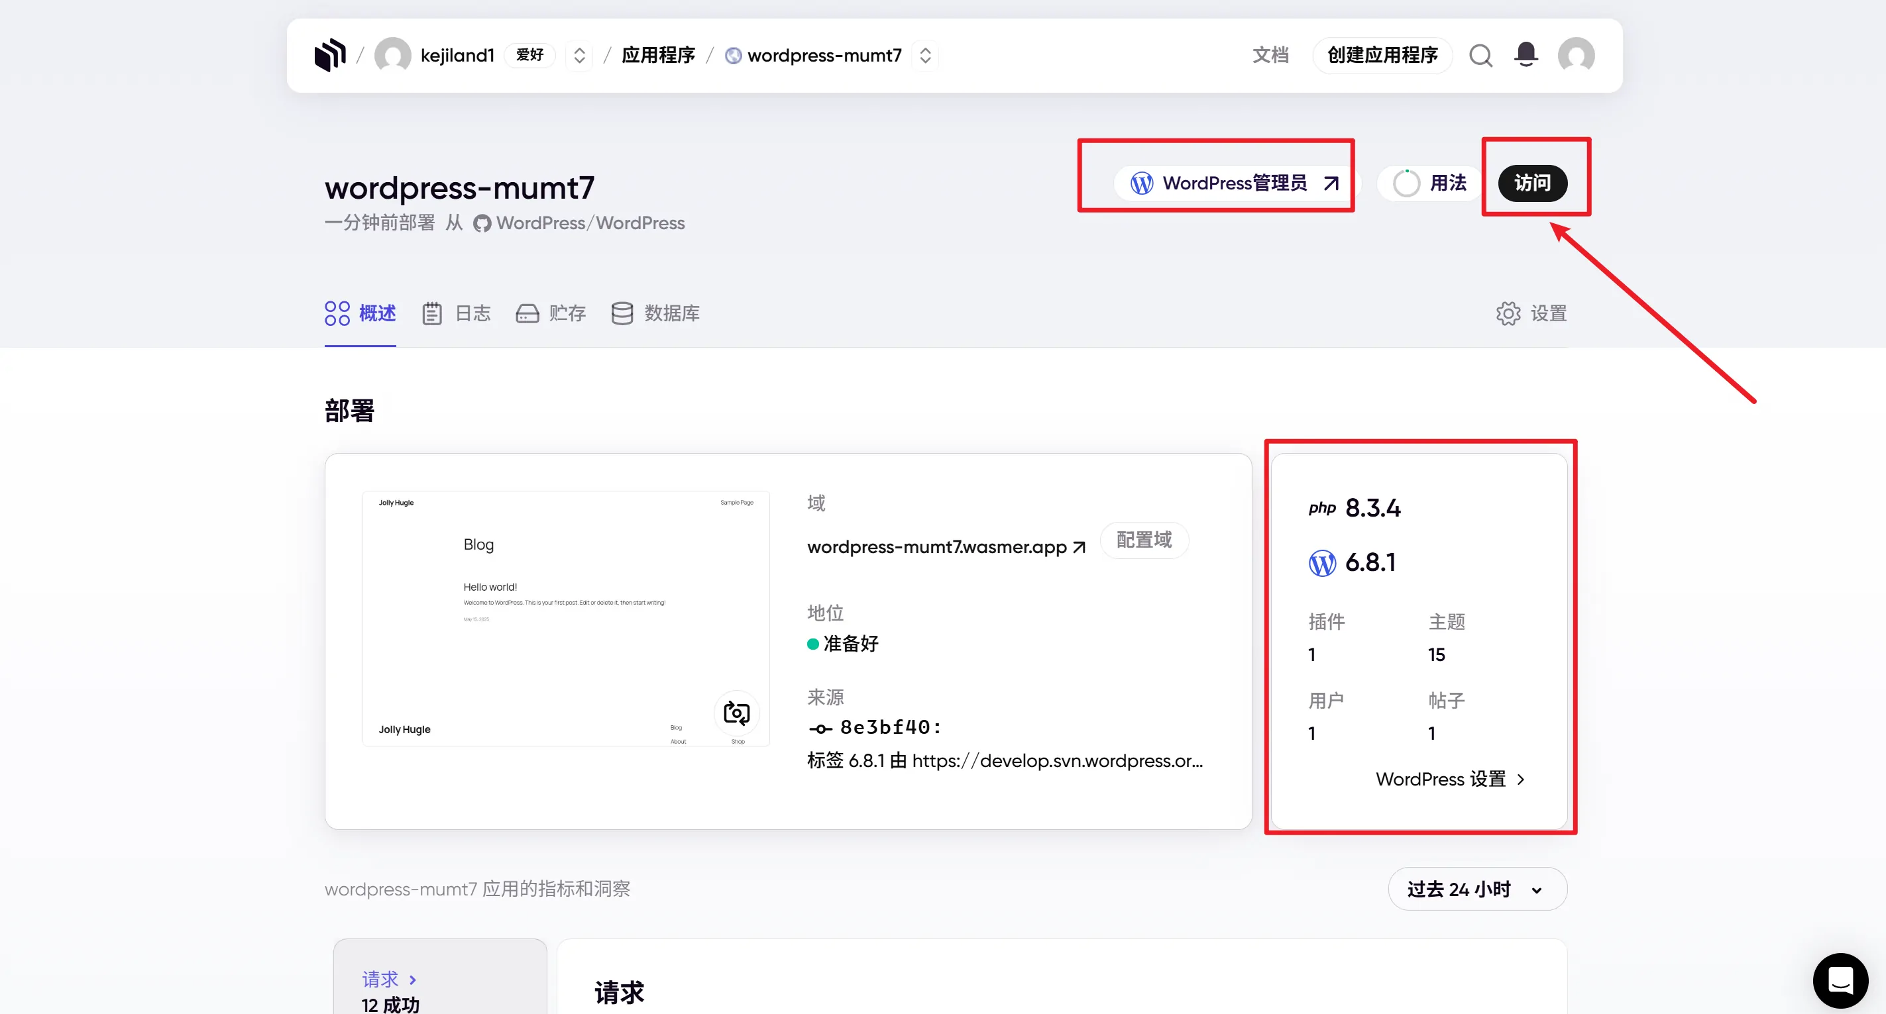
Task: Click the site preview thumbnail
Action: [x=565, y=618]
